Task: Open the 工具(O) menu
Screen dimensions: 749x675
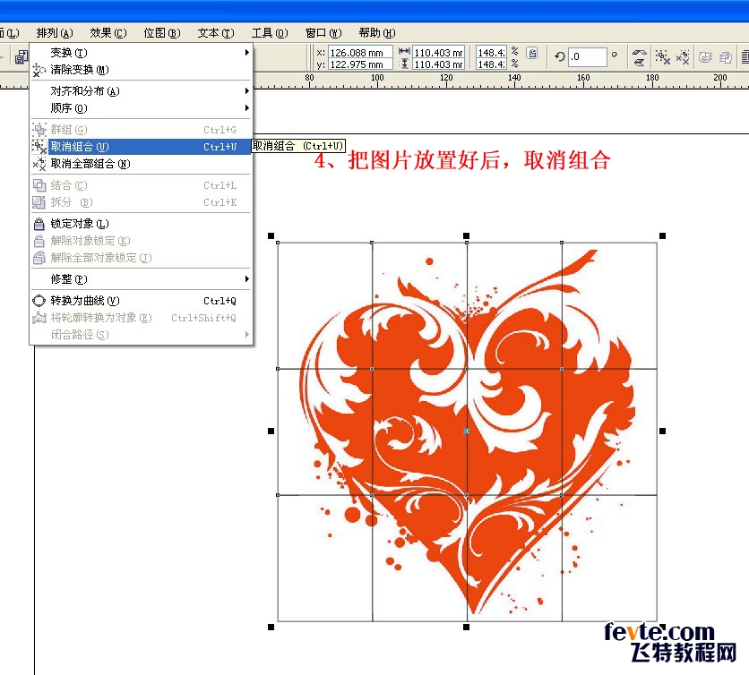Action: pyautogui.click(x=270, y=33)
